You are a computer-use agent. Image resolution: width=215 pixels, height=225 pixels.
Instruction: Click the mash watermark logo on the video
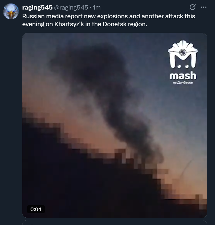click(183, 62)
